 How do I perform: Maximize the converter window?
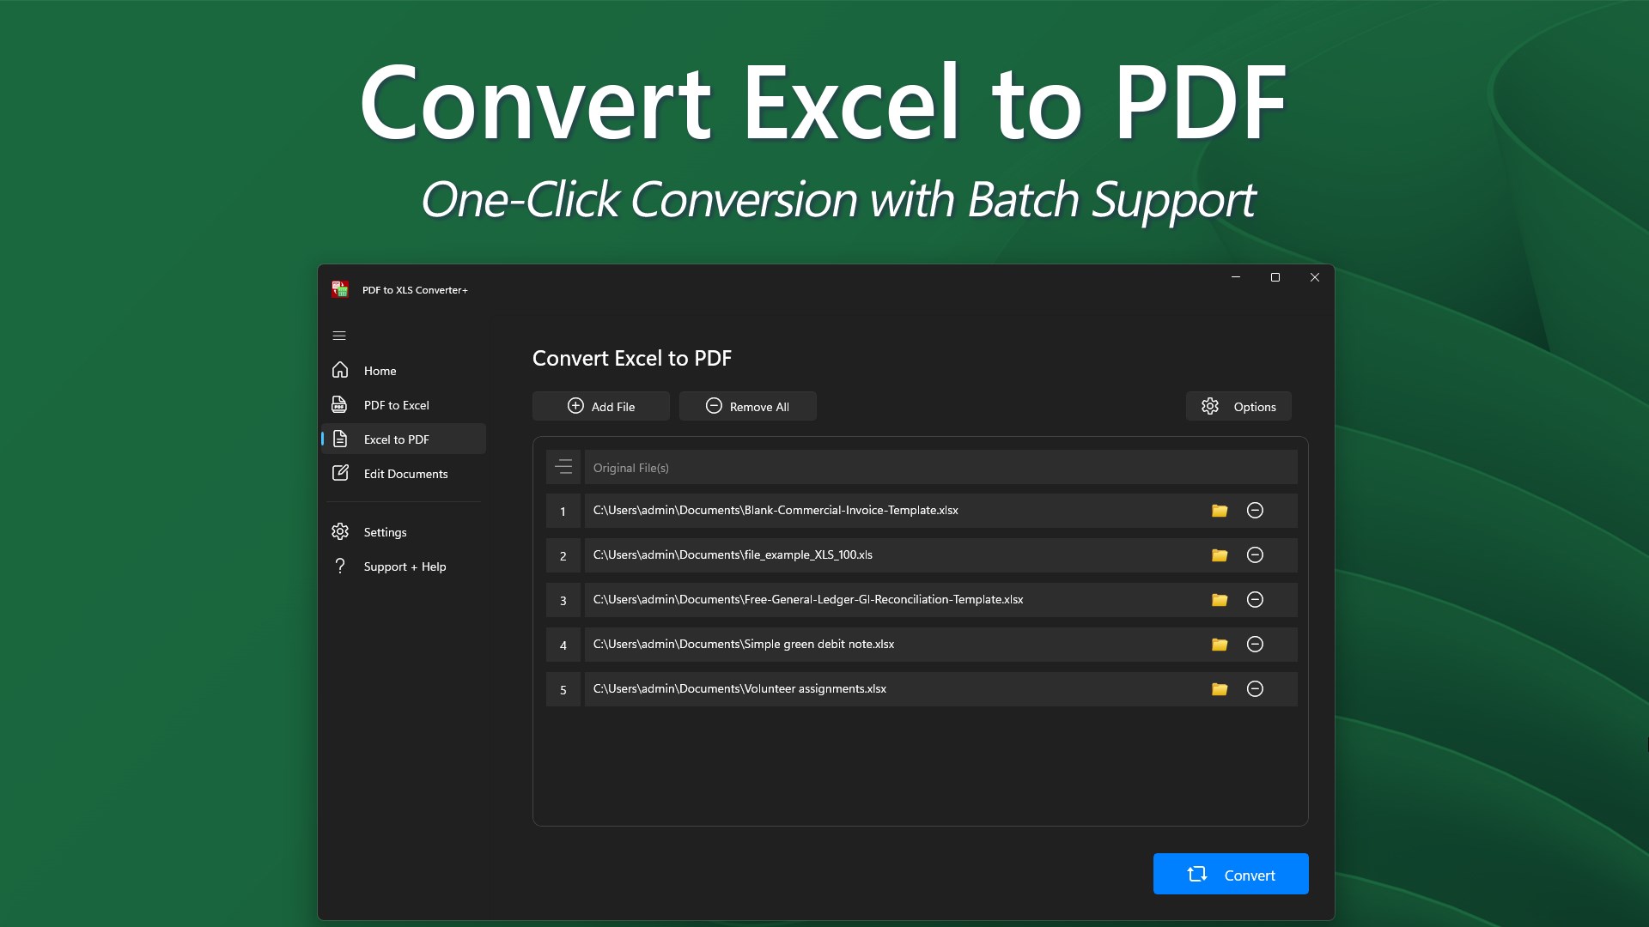1275,277
